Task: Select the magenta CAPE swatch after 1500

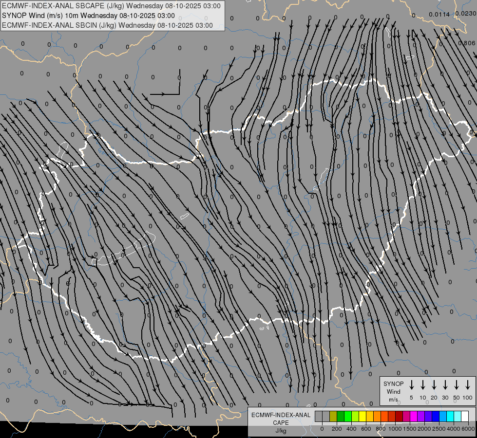Action: pos(414,416)
